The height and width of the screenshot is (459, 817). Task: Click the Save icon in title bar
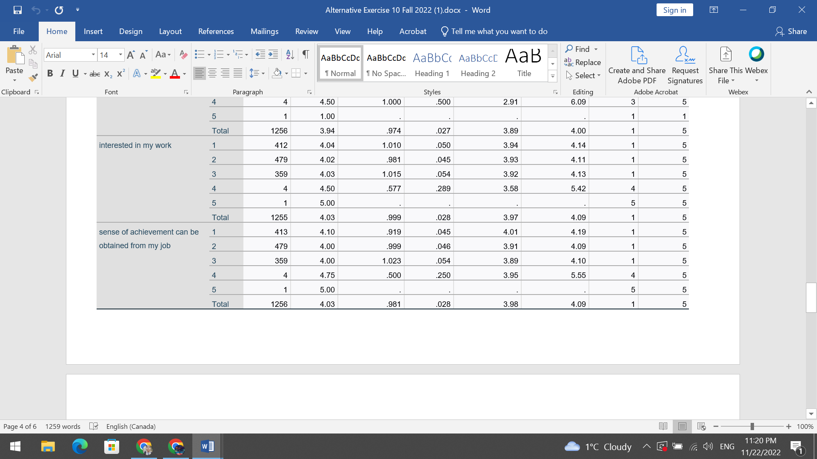17,10
